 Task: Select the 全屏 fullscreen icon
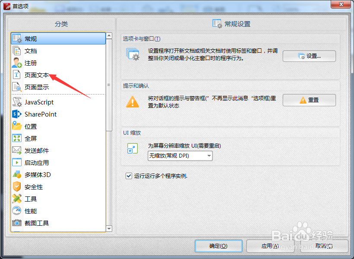(x=17, y=138)
